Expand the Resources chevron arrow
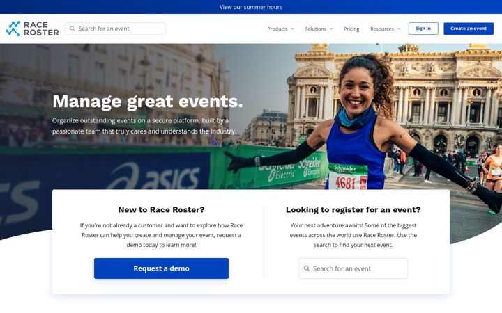 click(399, 29)
